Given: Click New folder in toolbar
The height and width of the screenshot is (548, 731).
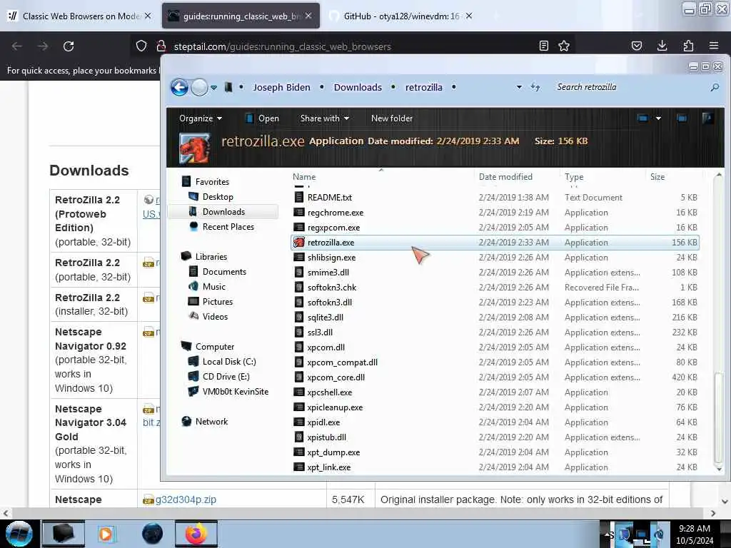Looking at the screenshot, I should (392, 118).
